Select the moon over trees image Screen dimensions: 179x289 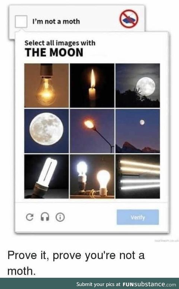click(138, 85)
